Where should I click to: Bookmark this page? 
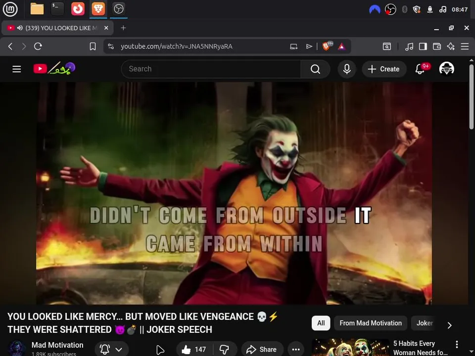point(93,46)
